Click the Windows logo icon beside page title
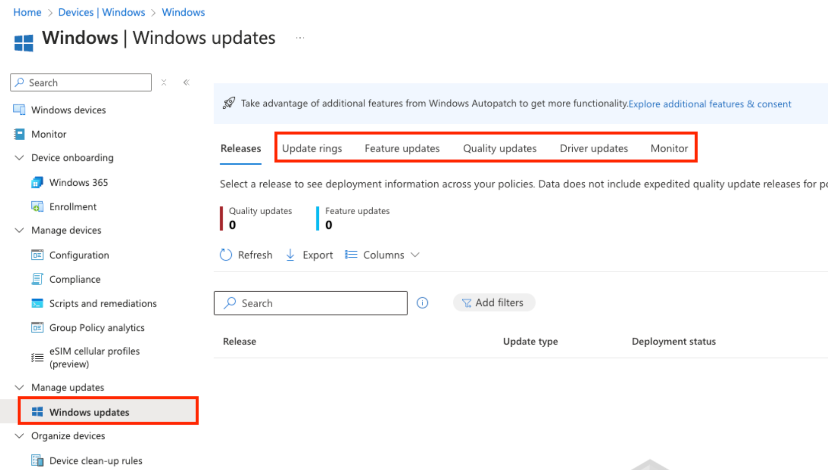This screenshot has height=470, width=828. pyautogui.click(x=24, y=43)
